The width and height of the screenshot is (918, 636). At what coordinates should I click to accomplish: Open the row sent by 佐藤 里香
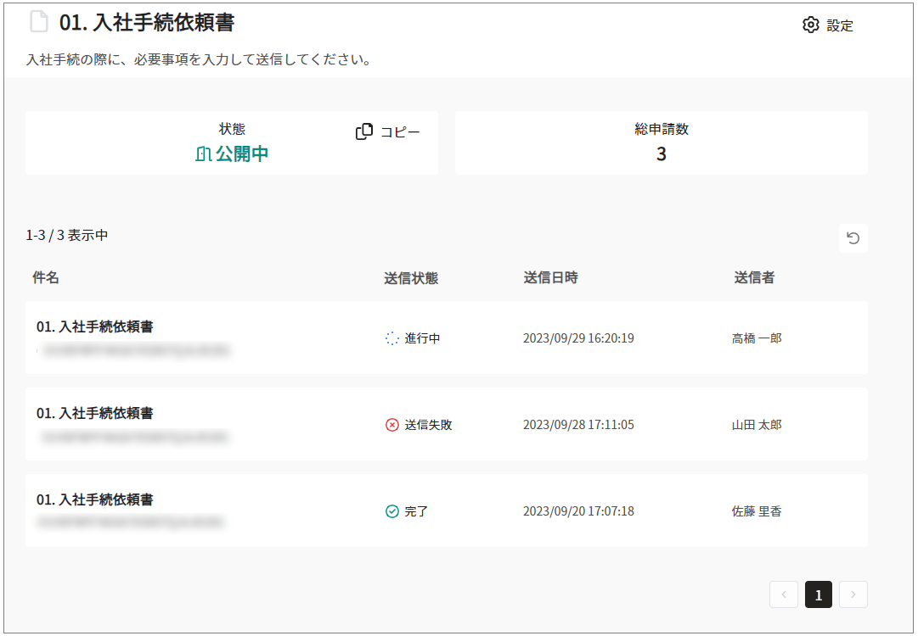pos(446,510)
